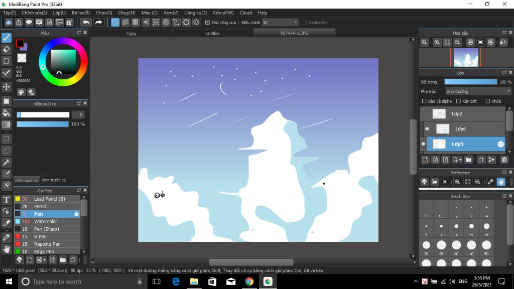Open the Tệp(F) menu
This screenshot has height=289, width=514.
click(10, 13)
